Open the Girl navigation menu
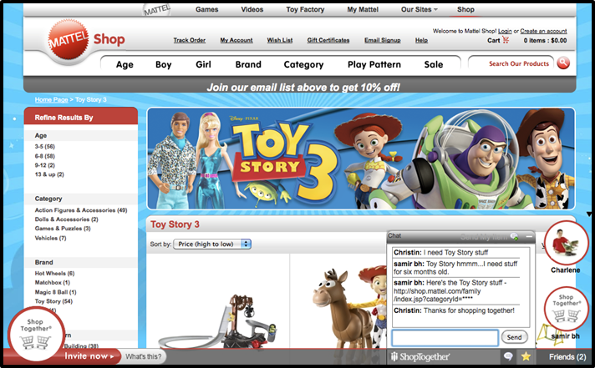 pyautogui.click(x=203, y=64)
